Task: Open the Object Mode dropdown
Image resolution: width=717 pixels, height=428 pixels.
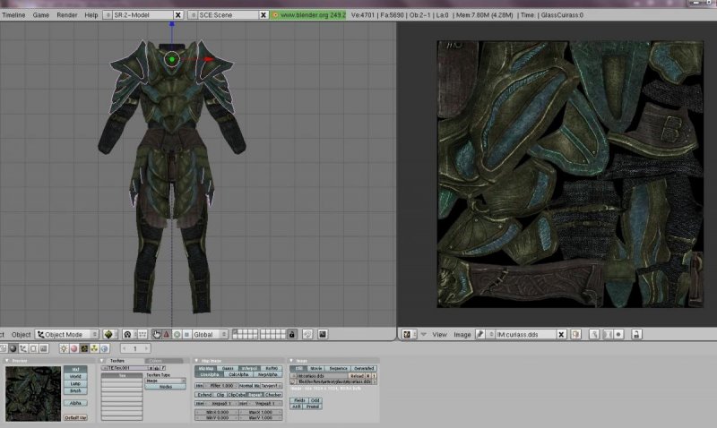Action: pyautogui.click(x=67, y=334)
